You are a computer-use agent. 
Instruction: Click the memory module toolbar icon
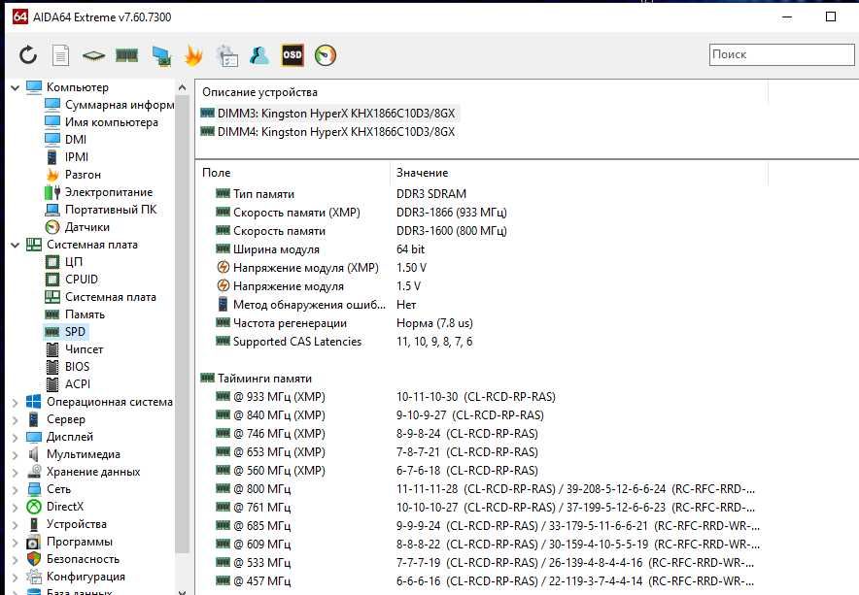126,55
